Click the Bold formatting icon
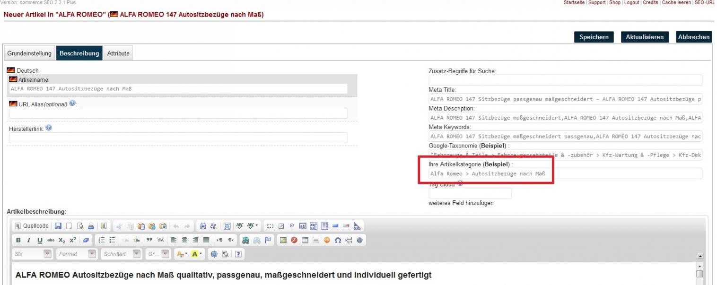The image size is (717, 285). pyautogui.click(x=18, y=240)
